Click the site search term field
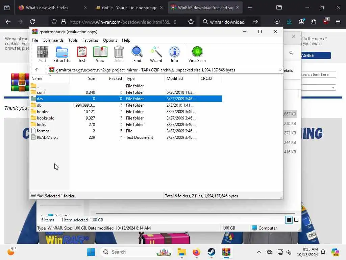Screen dimensions: 346x260 [319, 74]
